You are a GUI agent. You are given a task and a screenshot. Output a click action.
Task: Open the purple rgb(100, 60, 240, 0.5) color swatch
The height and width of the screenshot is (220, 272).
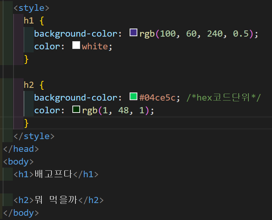[x=133, y=32]
